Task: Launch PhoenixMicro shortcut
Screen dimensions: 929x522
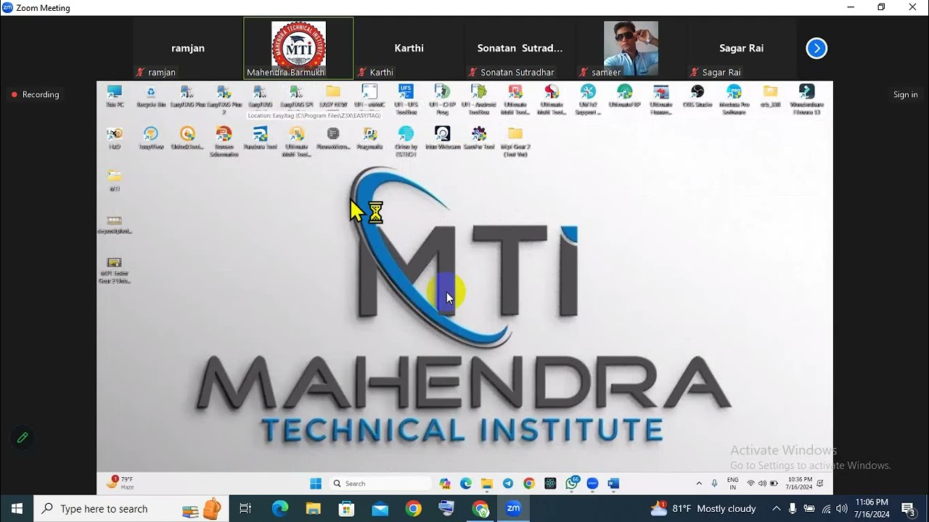Action: [x=333, y=138]
